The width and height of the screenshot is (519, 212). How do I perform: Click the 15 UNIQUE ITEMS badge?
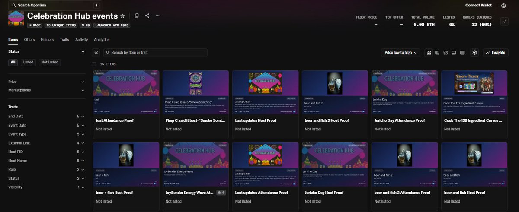[x=61, y=25]
